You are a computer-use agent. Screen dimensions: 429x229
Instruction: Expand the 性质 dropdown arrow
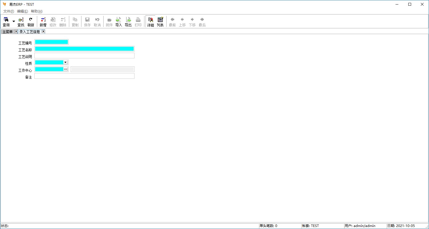pos(65,62)
